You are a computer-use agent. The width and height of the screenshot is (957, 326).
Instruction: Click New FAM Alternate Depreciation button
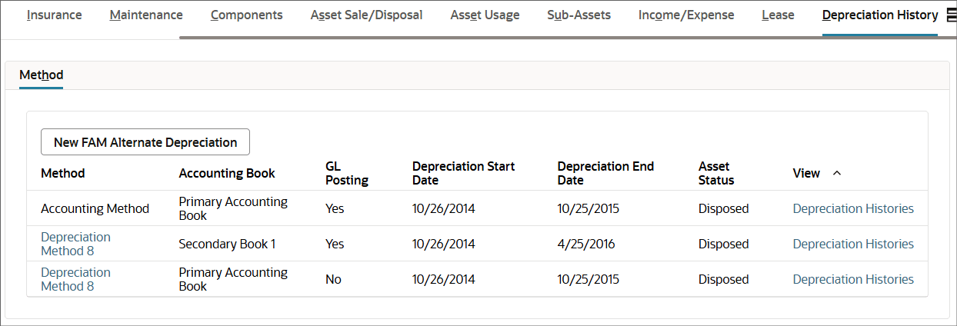tap(145, 142)
